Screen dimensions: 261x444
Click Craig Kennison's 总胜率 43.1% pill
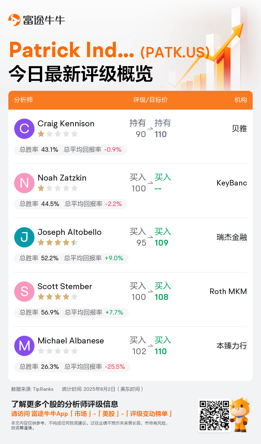point(39,150)
